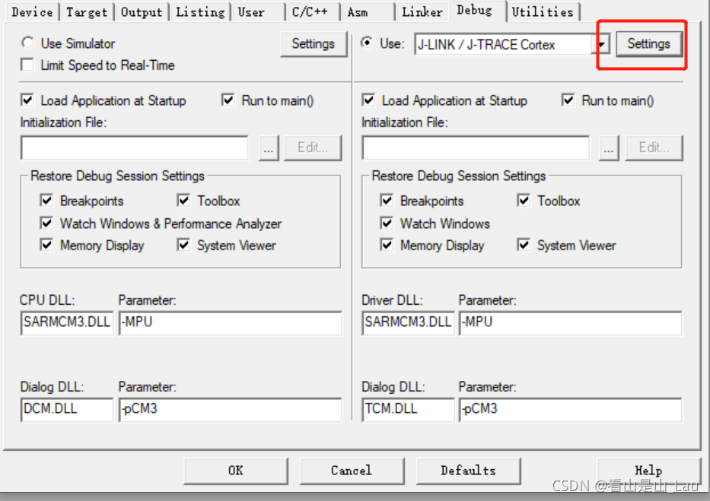The width and height of the screenshot is (710, 501).
Task: Open the Target tab
Action: pos(87,12)
